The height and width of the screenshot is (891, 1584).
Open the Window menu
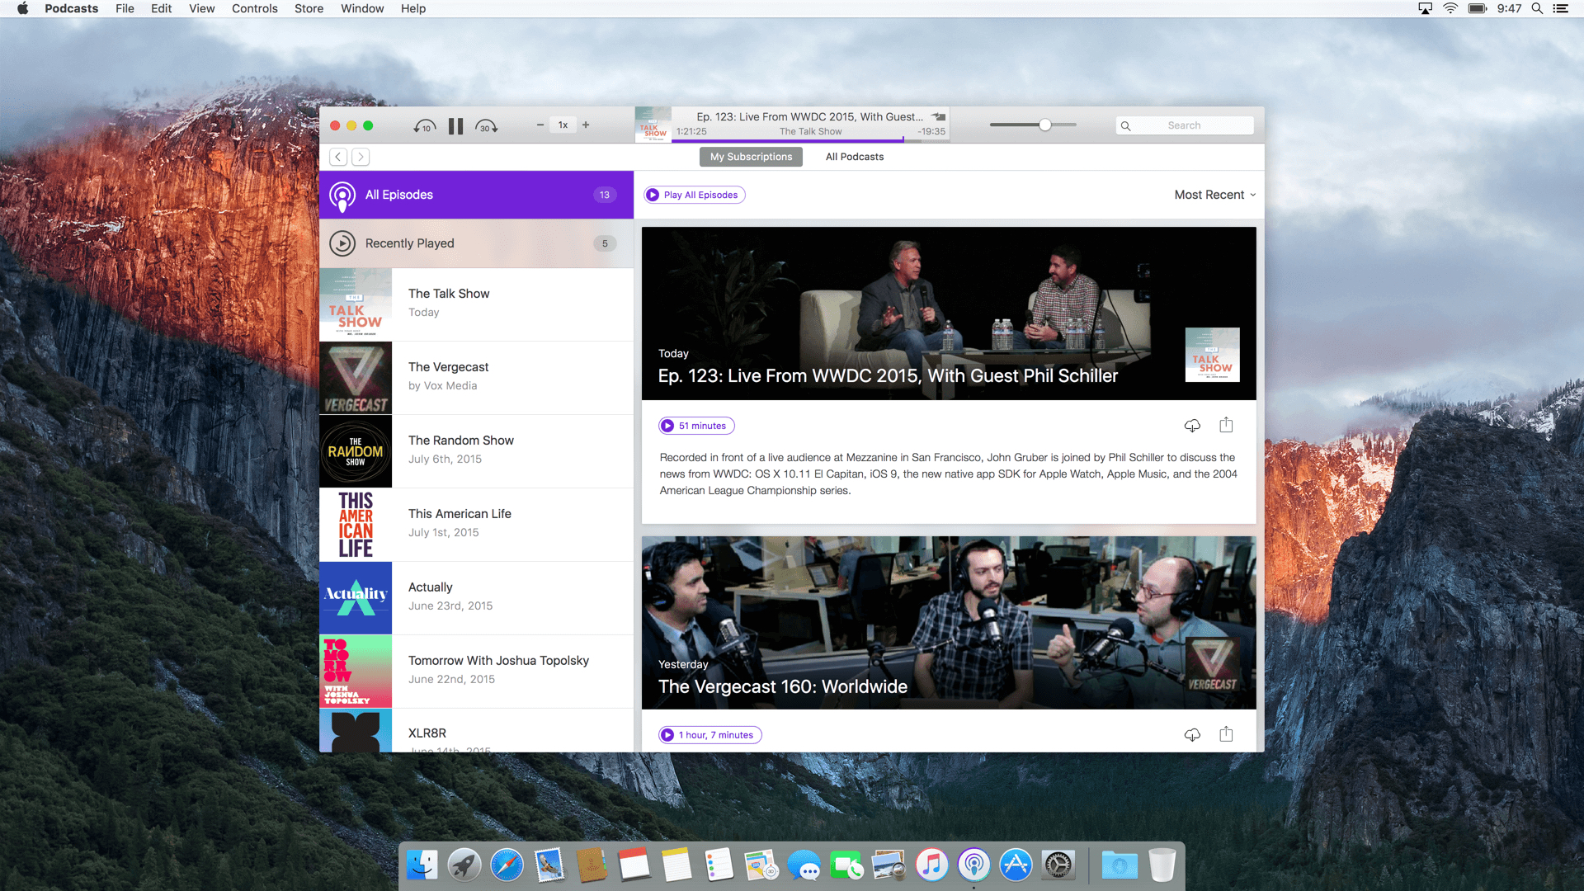click(x=362, y=8)
